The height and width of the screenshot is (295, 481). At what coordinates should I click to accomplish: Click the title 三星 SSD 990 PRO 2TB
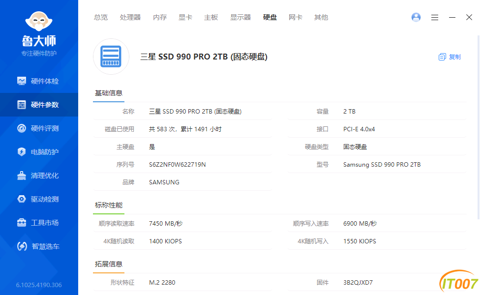(204, 57)
